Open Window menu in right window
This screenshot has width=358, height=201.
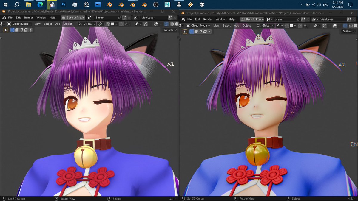[220, 19]
